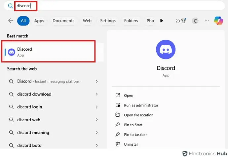Click search icon beside discord bots
228x157 pixels.
click(11, 145)
